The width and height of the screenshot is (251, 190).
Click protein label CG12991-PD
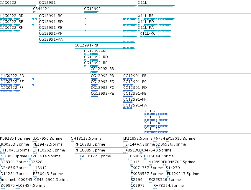click(135, 88)
